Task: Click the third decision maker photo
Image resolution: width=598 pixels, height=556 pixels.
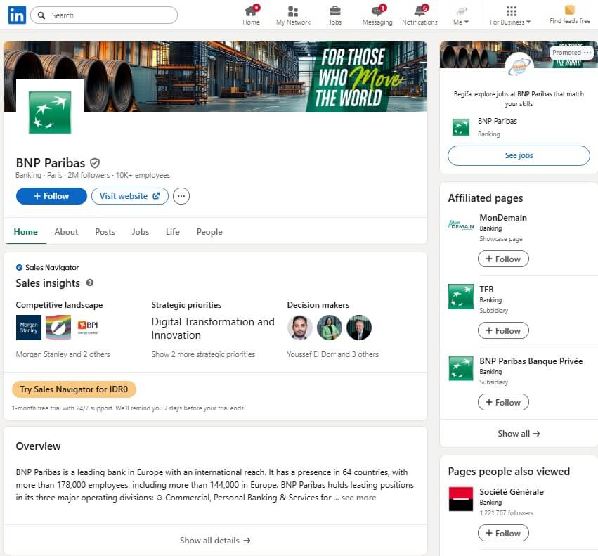Action: [x=359, y=328]
